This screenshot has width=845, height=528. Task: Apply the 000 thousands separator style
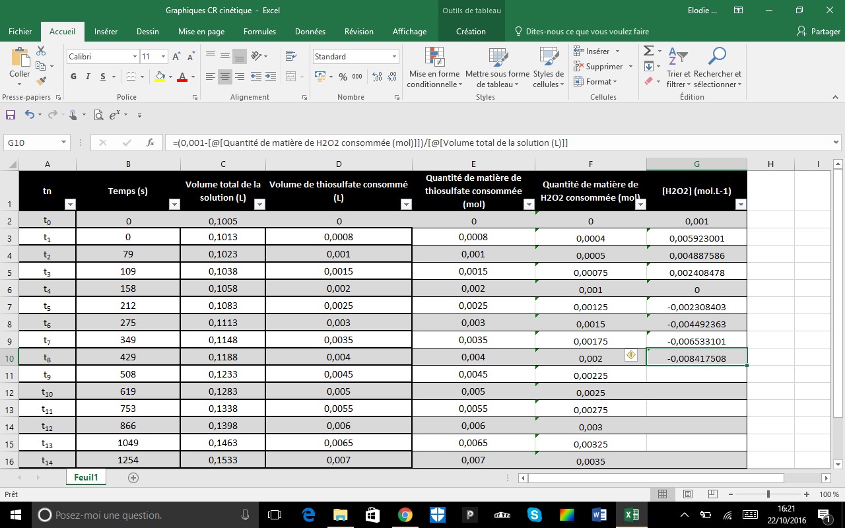click(x=357, y=77)
